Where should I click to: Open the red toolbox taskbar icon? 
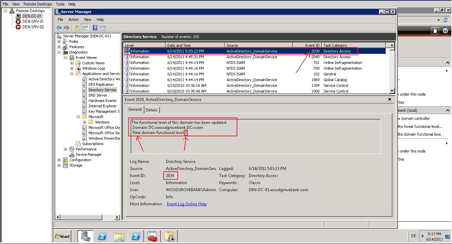pyautogui.click(x=152, y=236)
